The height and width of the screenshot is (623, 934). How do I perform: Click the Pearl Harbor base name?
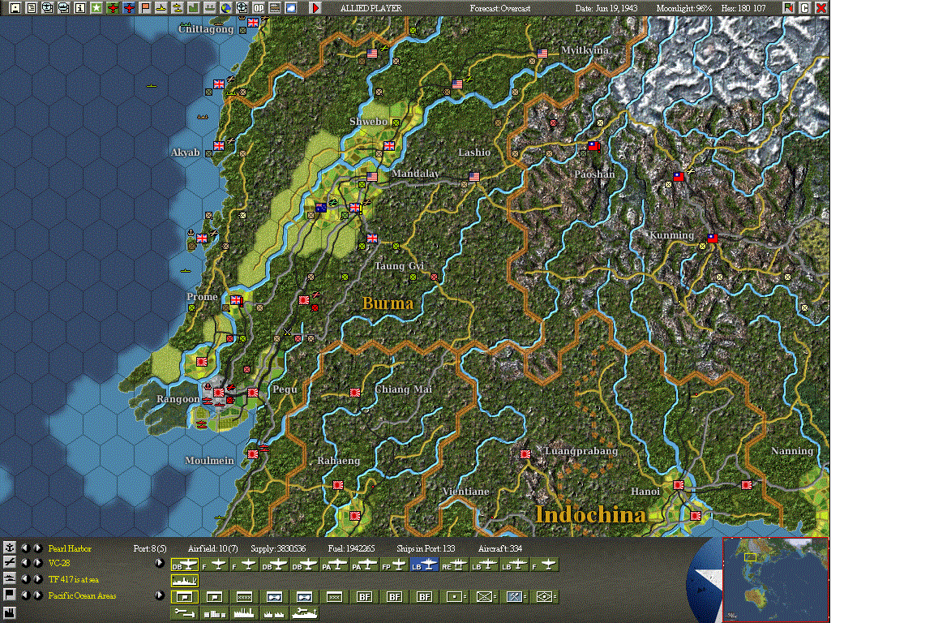[70, 548]
